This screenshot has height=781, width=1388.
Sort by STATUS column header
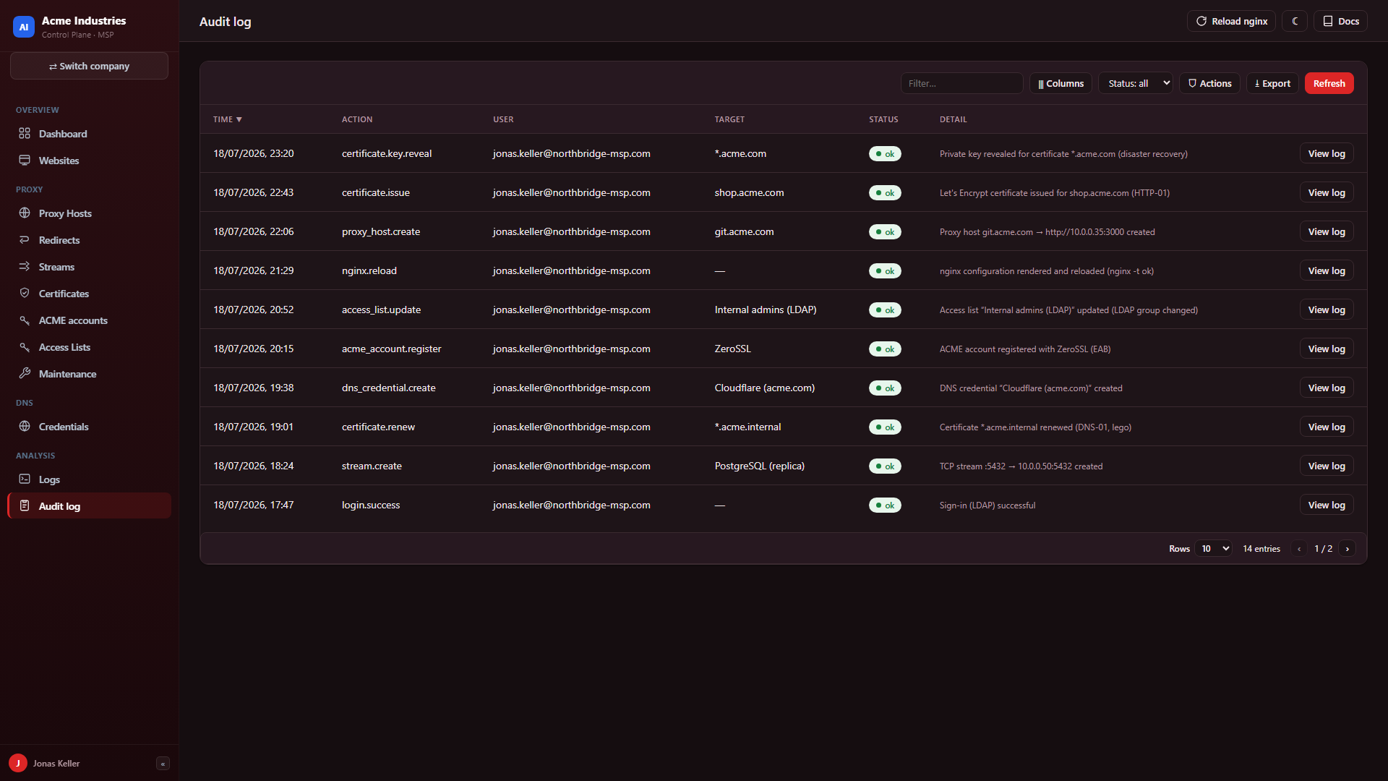coord(883,119)
